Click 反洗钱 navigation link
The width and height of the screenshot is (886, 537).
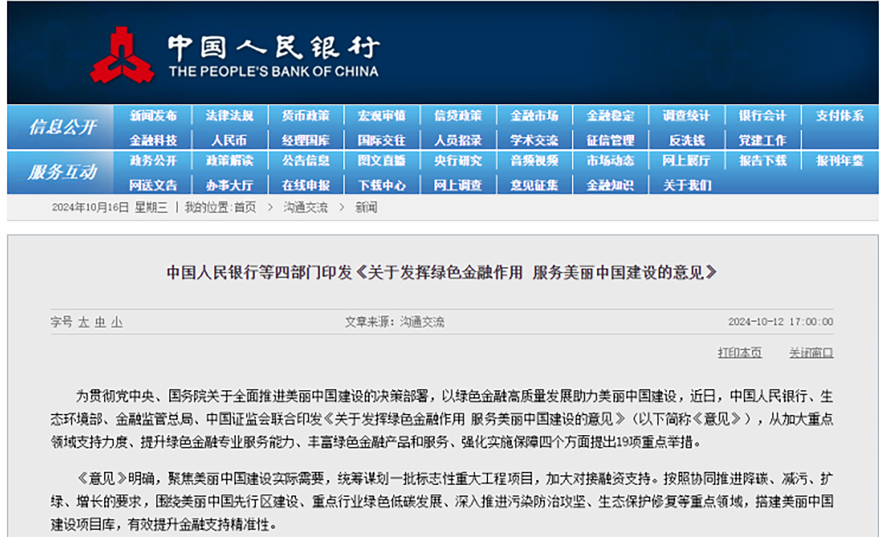coord(687,140)
